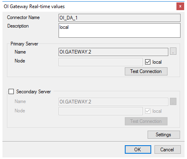Toggle the Secondary Server local checkbox
The image size is (187, 159).
pos(148,111)
